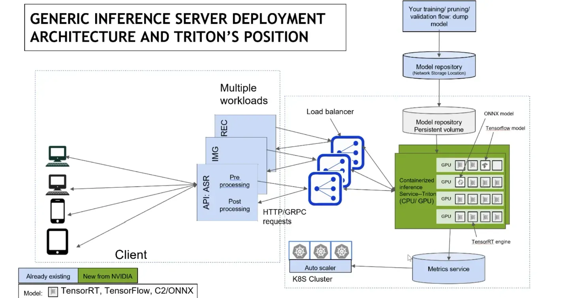Viewport: 561px width, 298px height.
Task: Click the 'Client' label
Action: click(x=131, y=255)
